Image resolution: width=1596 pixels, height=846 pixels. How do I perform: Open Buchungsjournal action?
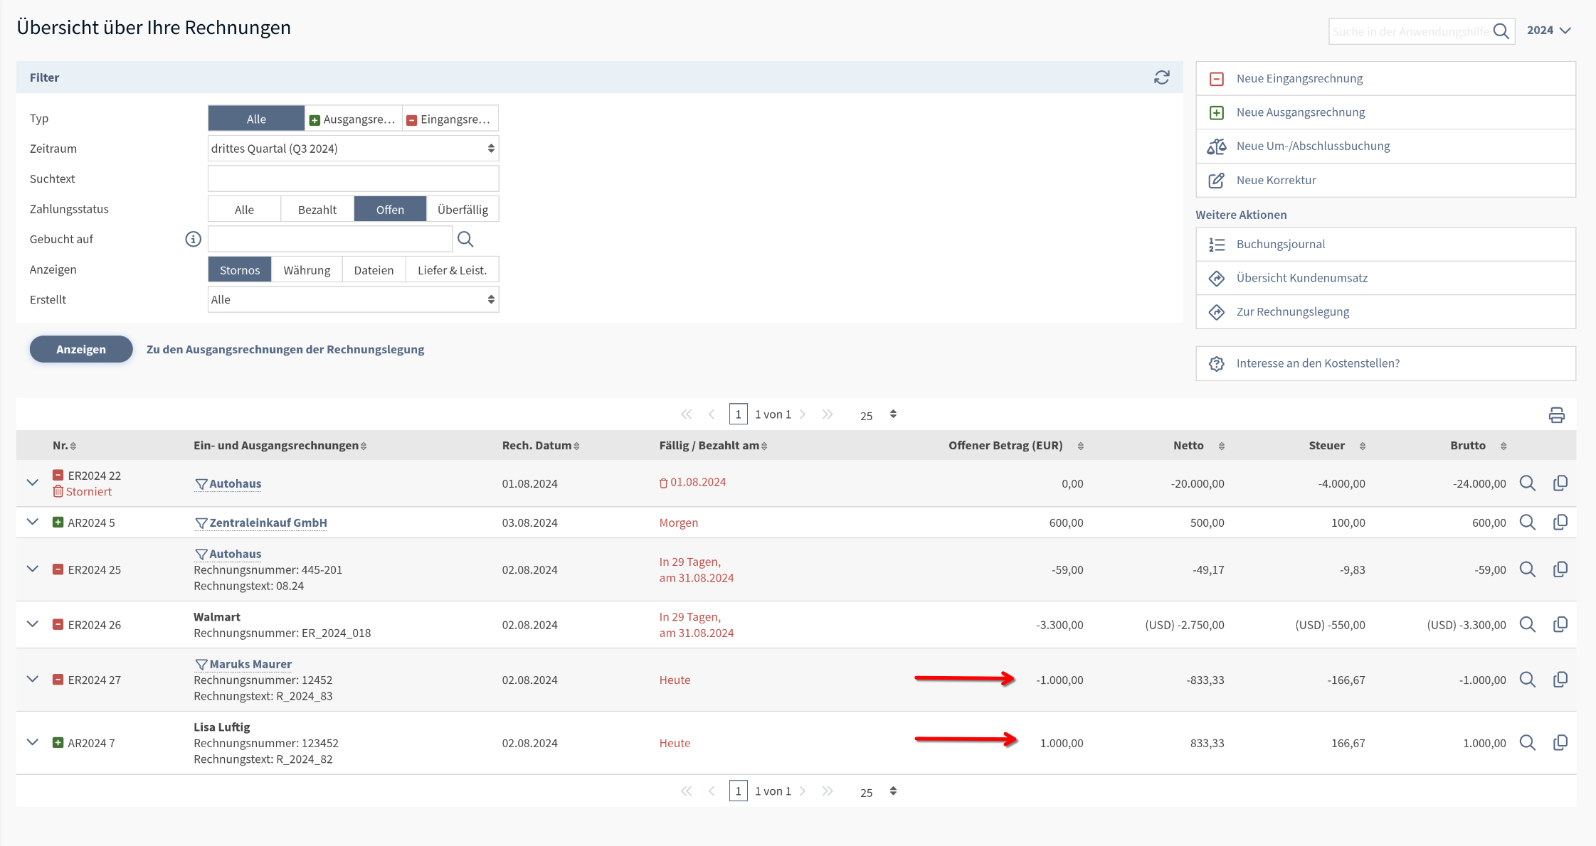(x=1280, y=244)
